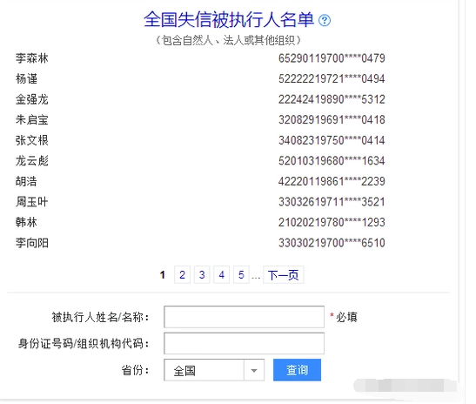
Task: Open the entry for 李森林
Action: (32, 58)
